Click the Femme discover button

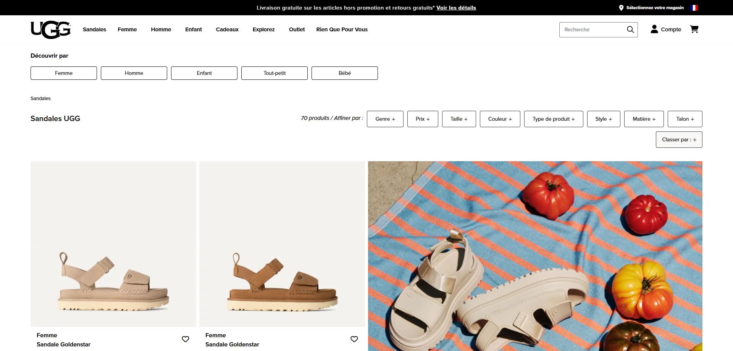(x=64, y=73)
